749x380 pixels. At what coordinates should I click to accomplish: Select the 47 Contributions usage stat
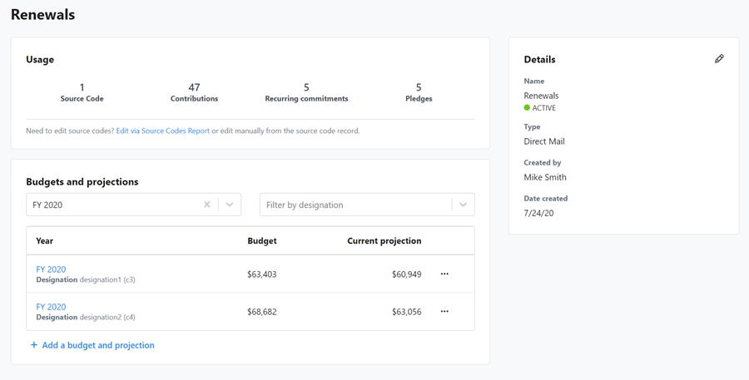point(194,92)
